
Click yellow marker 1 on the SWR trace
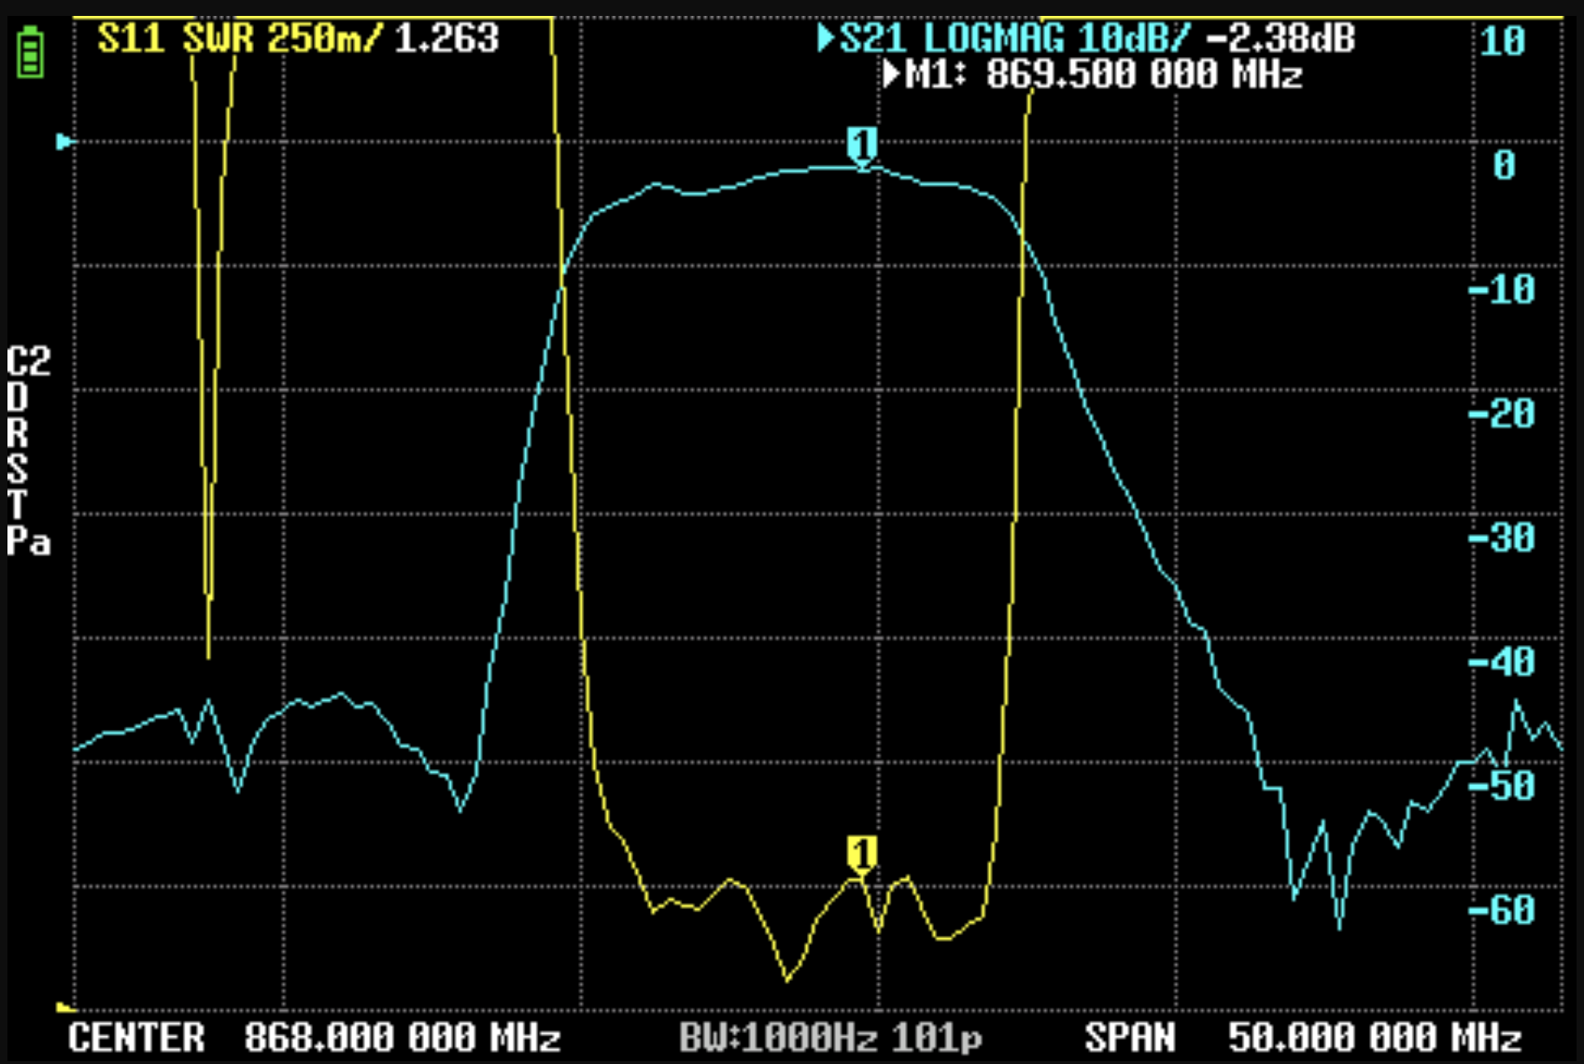click(x=861, y=855)
